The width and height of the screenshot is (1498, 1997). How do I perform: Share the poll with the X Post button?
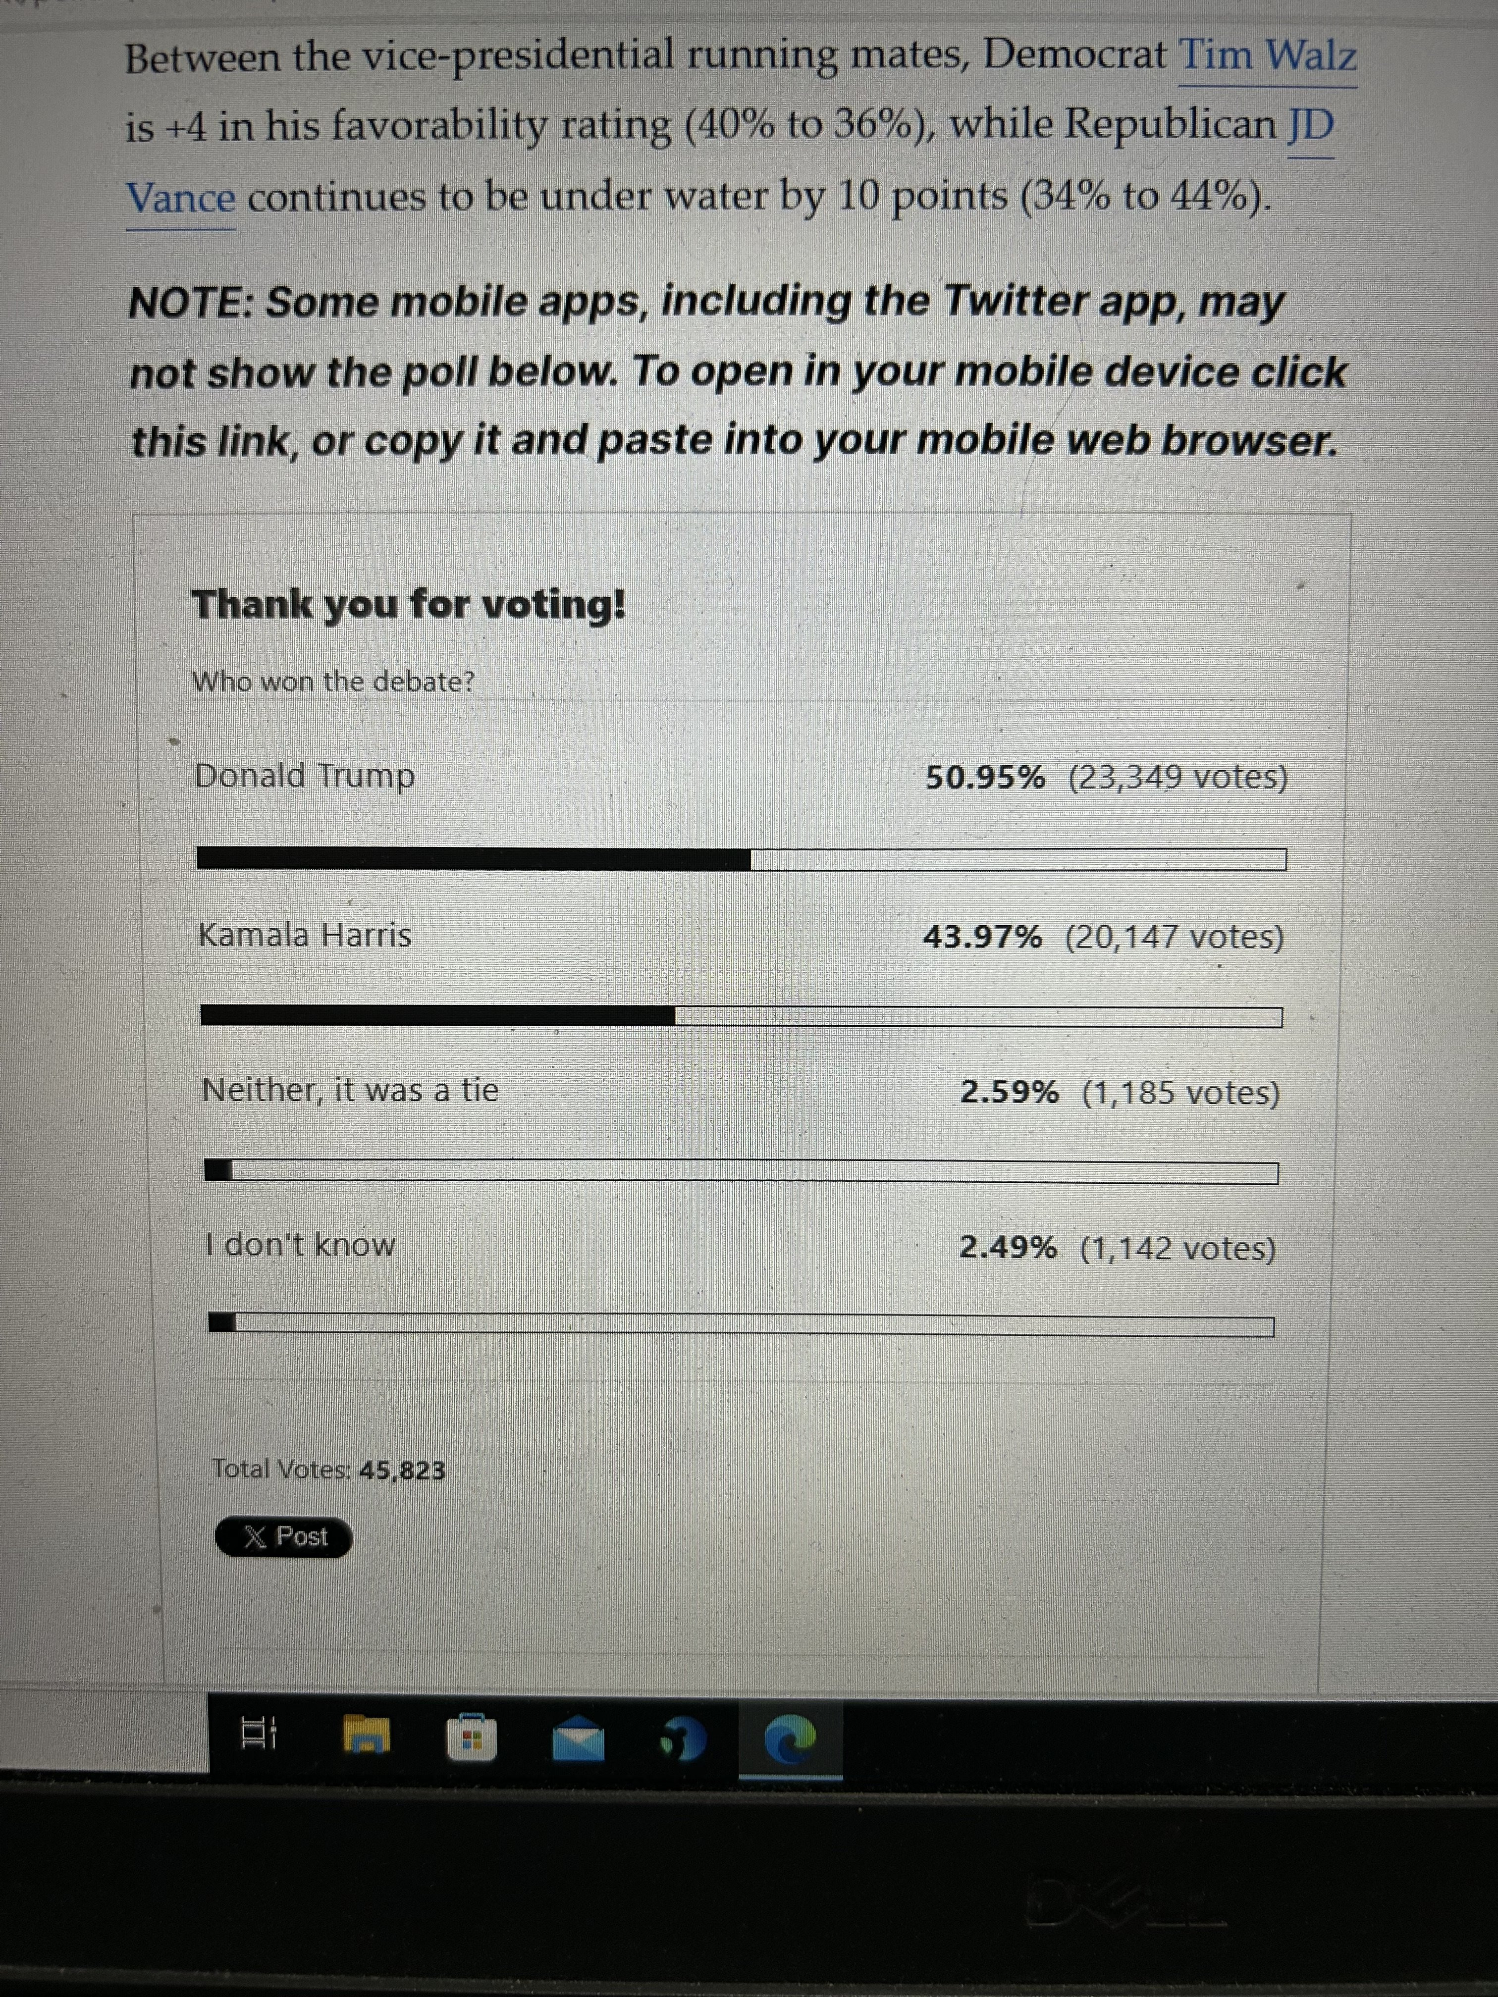pyautogui.click(x=283, y=1536)
